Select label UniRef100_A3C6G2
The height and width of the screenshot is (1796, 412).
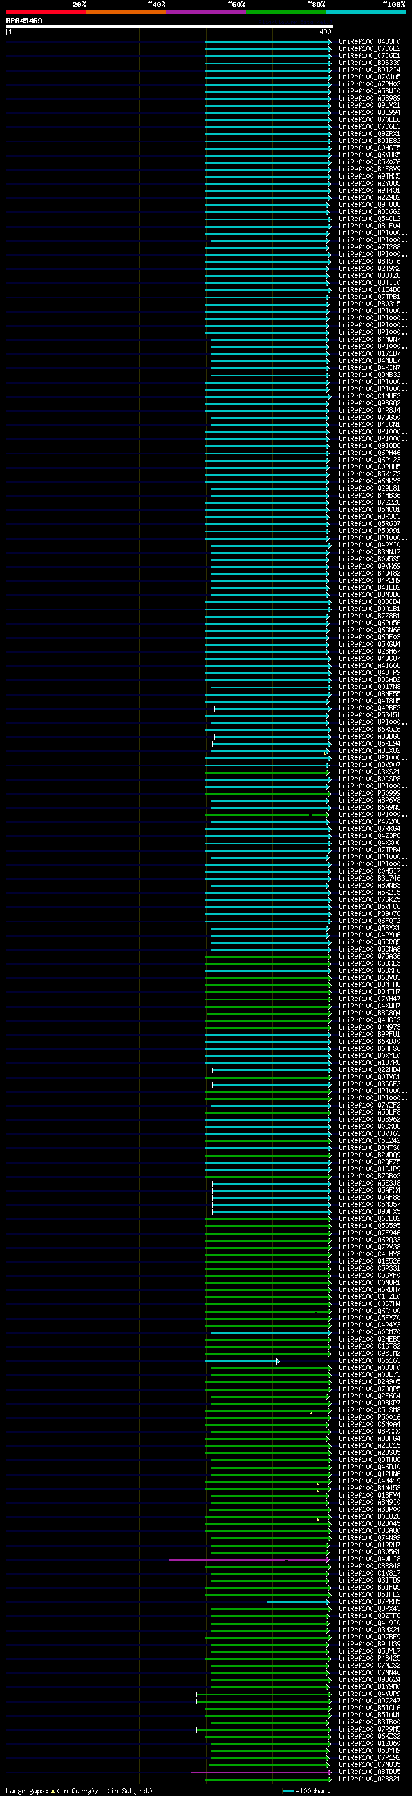point(370,212)
